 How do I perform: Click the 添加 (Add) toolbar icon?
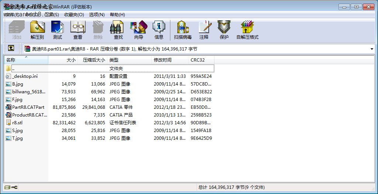17,27
